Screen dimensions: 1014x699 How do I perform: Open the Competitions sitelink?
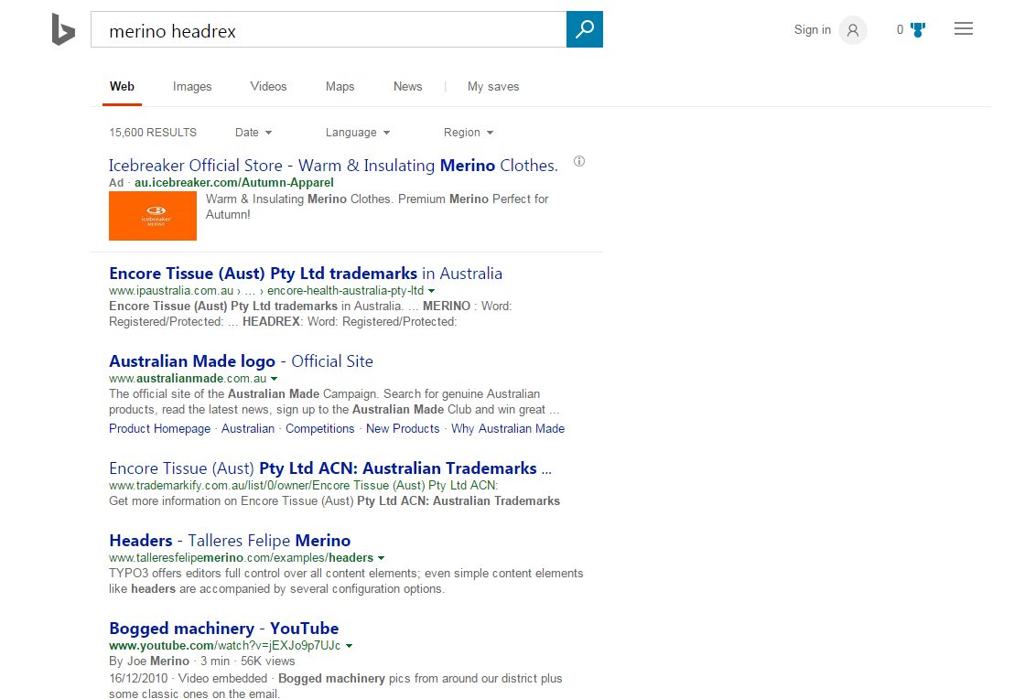pyautogui.click(x=320, y=429)
